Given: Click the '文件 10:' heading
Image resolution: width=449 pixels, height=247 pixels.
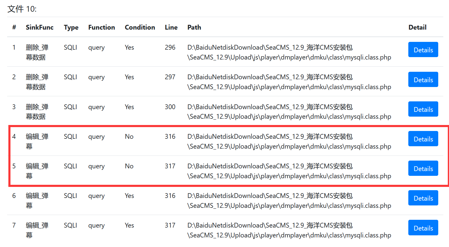Looking at the screenshot, I should pos(22,9).
